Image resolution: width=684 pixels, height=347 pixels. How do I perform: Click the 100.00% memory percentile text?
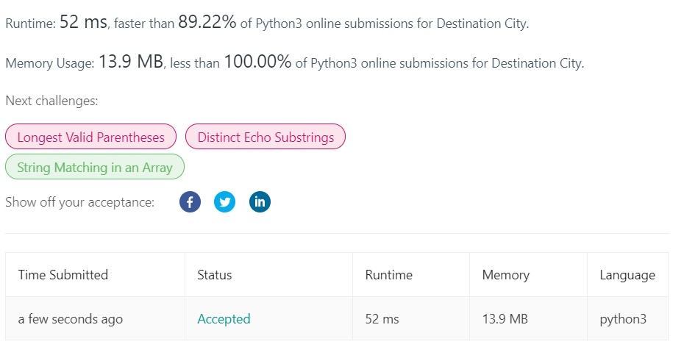coord(257,62)
